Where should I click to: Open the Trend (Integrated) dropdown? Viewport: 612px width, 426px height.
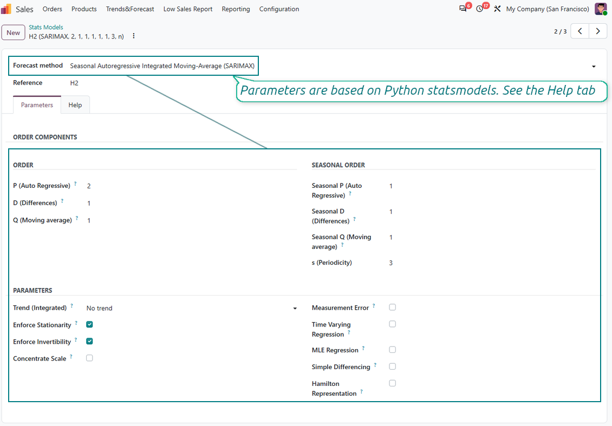(x=192, y=308)
